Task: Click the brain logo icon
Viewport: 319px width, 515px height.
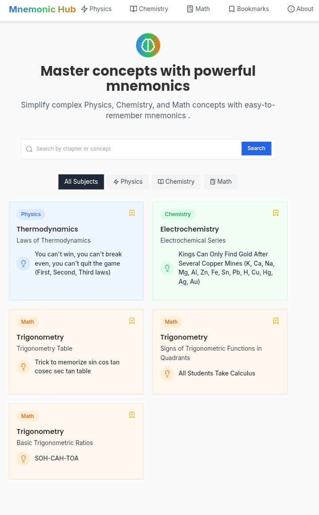Action: [148, 45]
